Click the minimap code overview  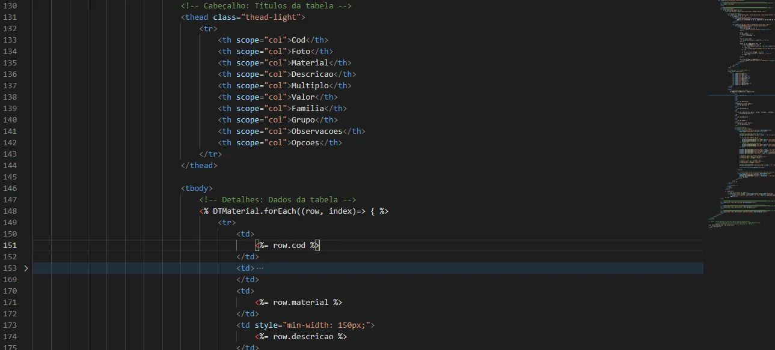(x=738, y=120)
